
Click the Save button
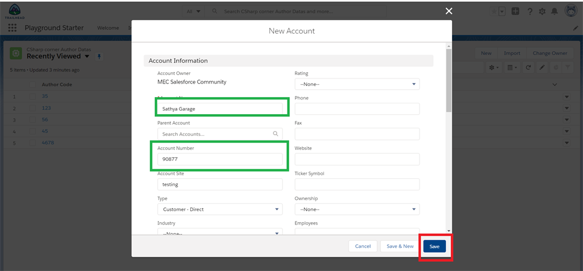coord(434,246)
